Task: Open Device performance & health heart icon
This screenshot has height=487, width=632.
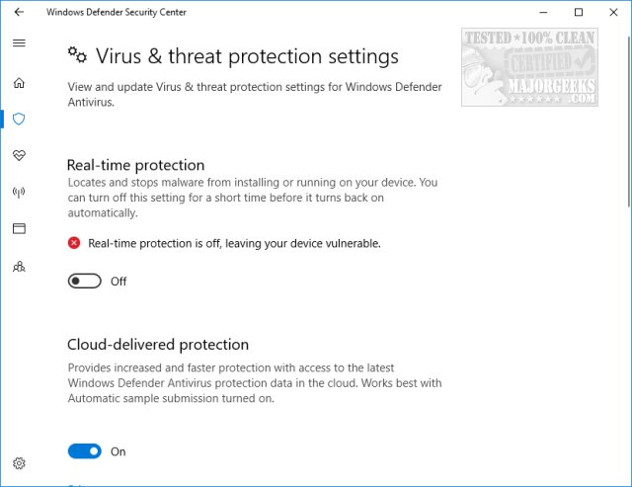Action: click(19, 155)
